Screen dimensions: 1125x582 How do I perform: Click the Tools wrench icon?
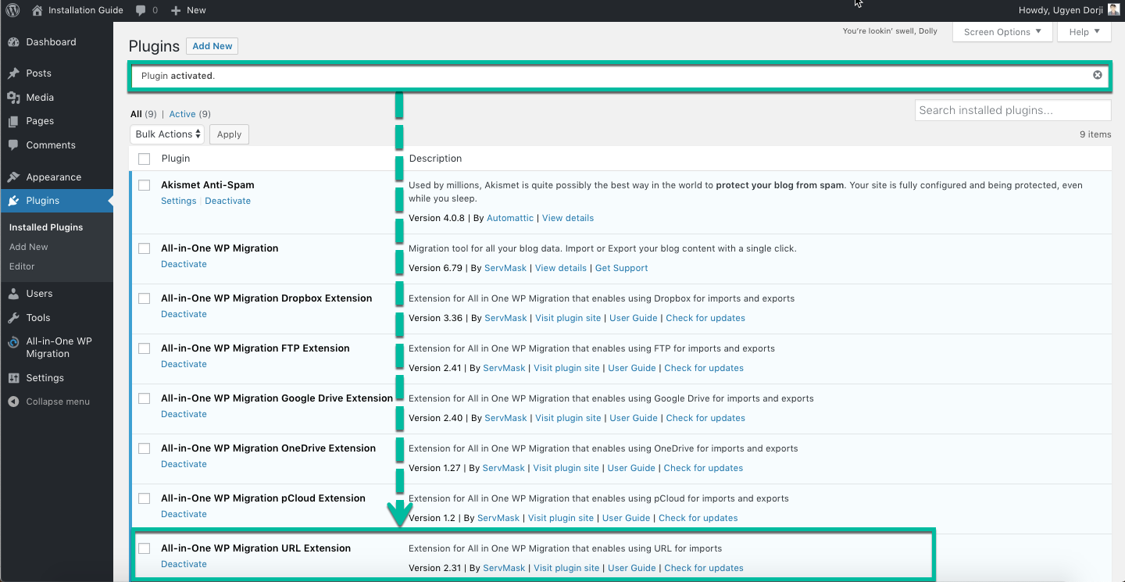13,318
